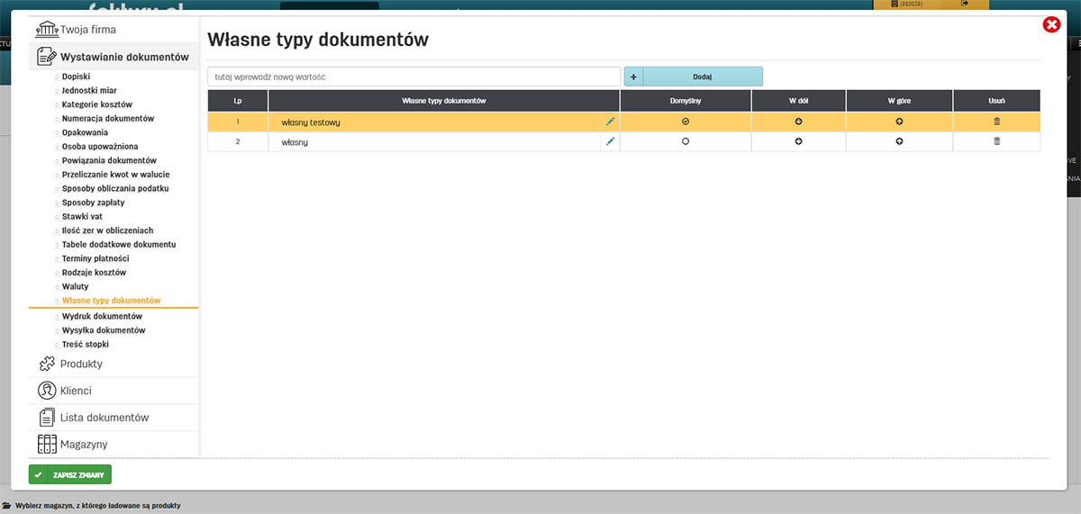Save changes with Zapisz zmiany button
The image size is (1081, 514).
pyautogui.click(x=70, y=474)
